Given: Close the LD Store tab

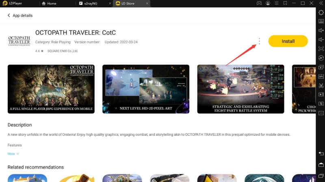Looking at the screenshot, I should 147,3.
